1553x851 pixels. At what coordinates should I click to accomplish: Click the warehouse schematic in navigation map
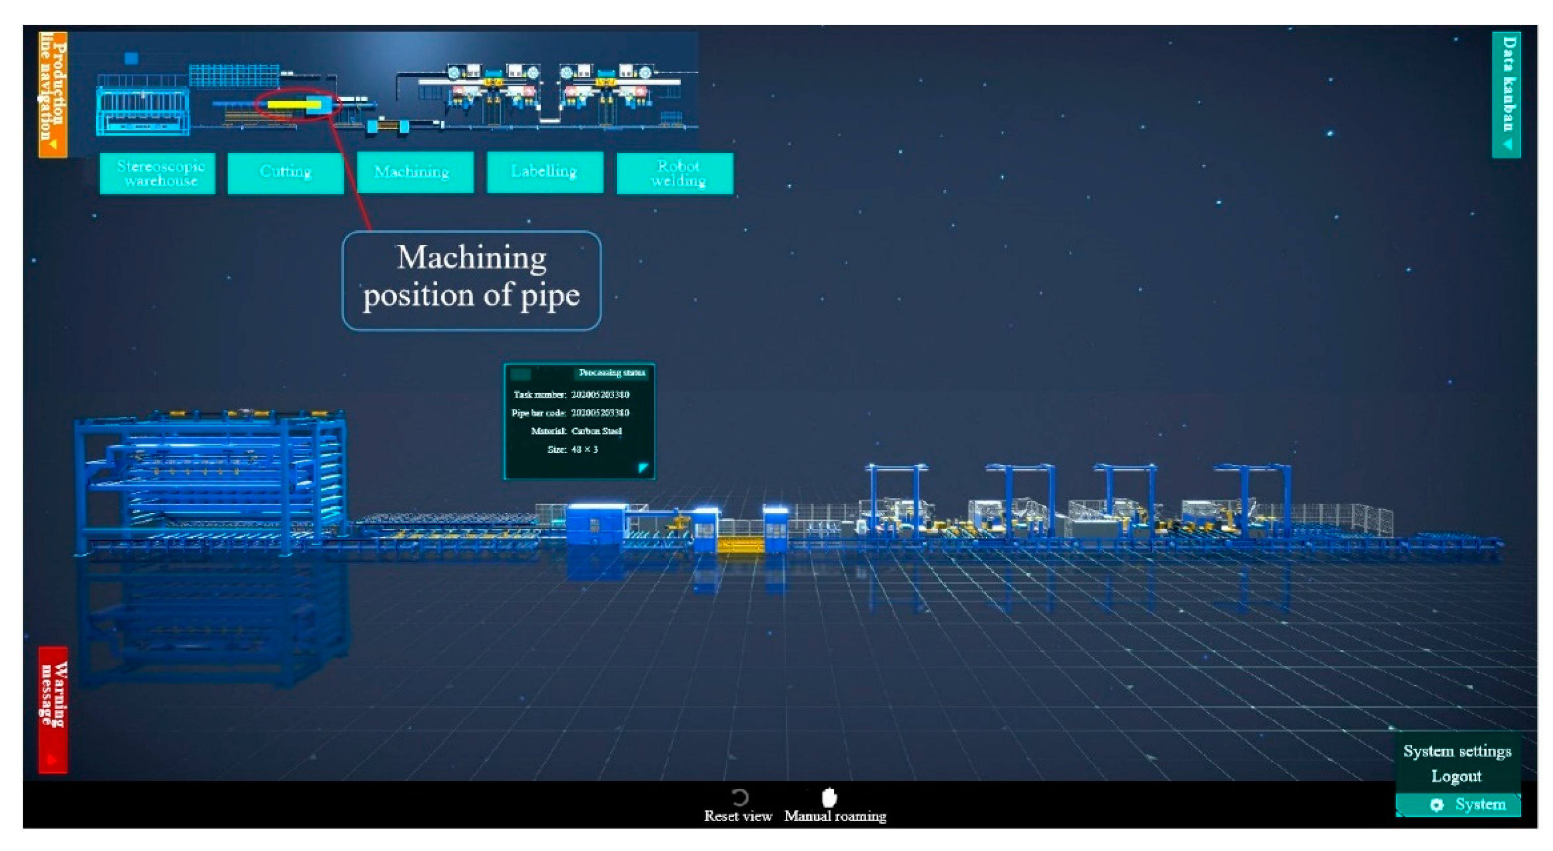143,111
